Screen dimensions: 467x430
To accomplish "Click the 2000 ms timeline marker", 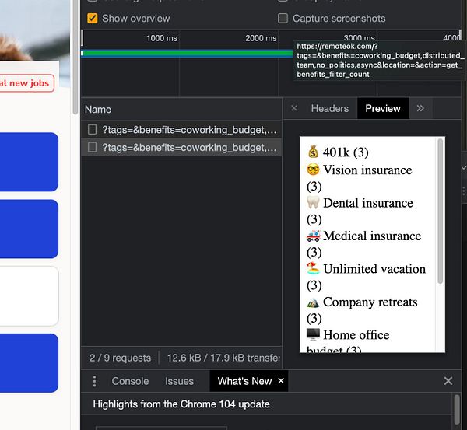I will 261,38.
